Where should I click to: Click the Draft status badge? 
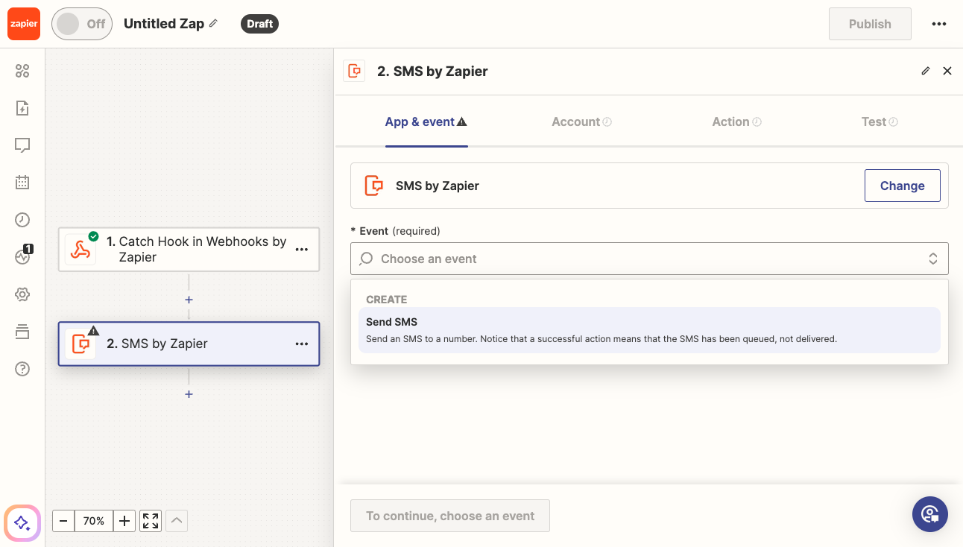coord(259,24)
